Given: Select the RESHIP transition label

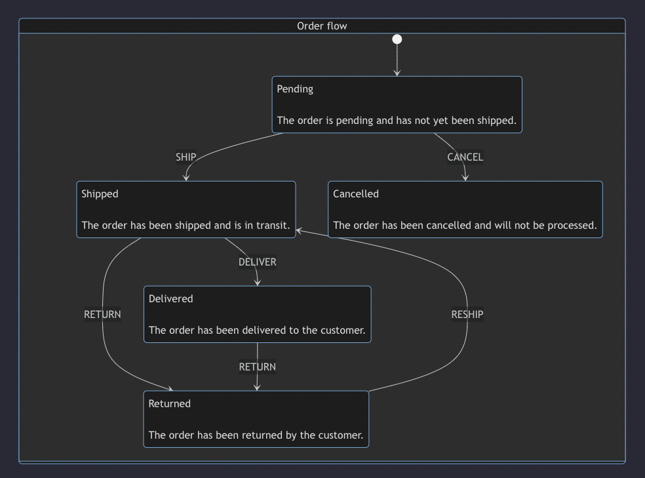Looking at the screenshot, I should click(x=467, y=314).
